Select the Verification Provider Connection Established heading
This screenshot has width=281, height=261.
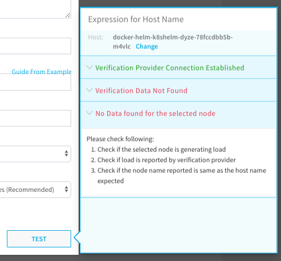[170, 68]
